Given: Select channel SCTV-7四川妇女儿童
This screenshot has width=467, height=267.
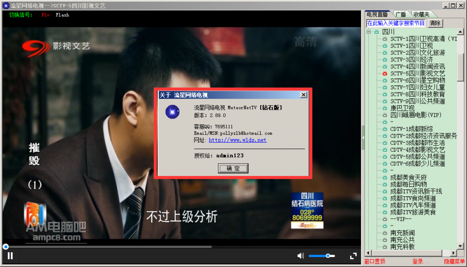Looking at the screenshot, I should [x=418, y=87].
